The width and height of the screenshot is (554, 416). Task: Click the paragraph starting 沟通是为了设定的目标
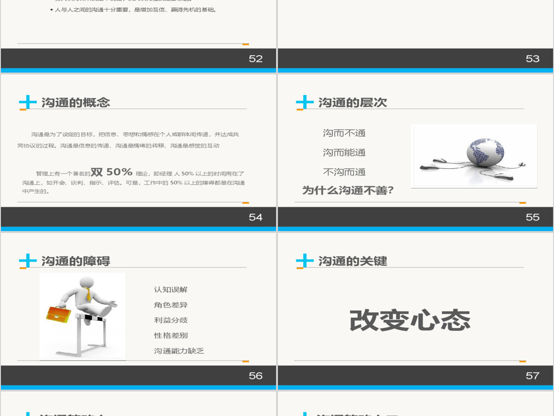pyautogui.click(x=128, y=140)
